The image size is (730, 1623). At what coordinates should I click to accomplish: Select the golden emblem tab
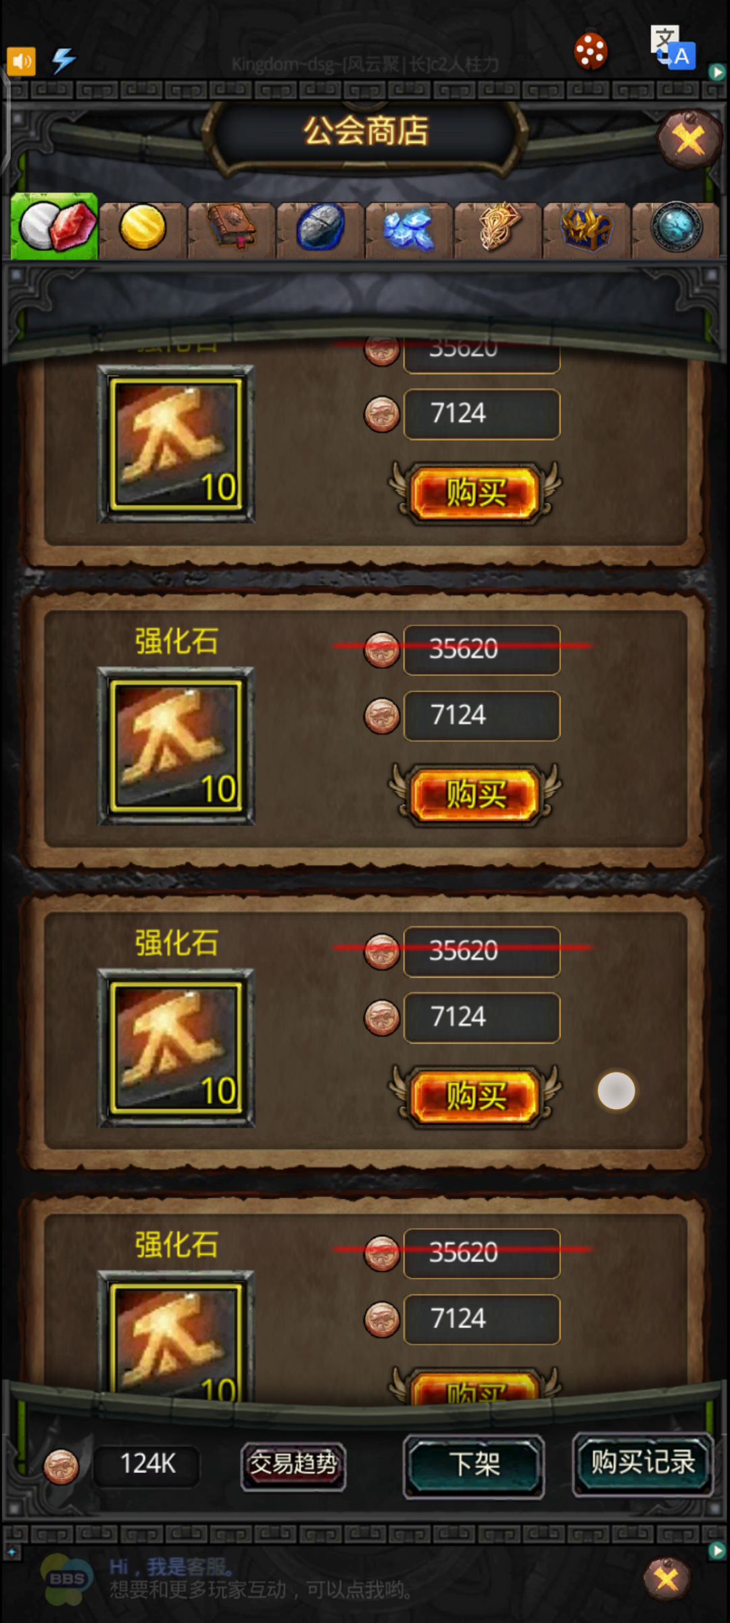pyautogui.click(x=497, y=228)
